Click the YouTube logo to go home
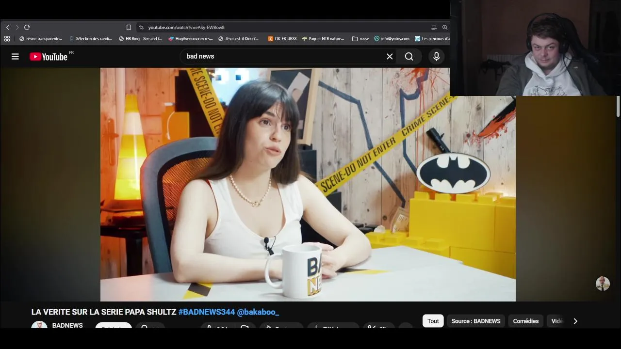Image resolution: width=621 pixels, height=349 pixels. [x=49, y=57]
